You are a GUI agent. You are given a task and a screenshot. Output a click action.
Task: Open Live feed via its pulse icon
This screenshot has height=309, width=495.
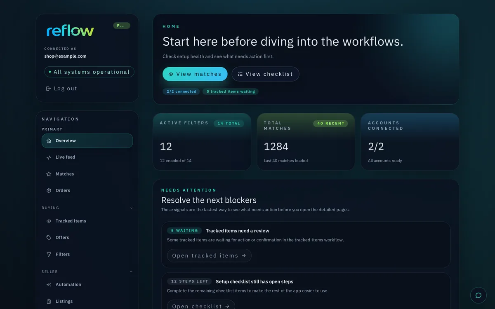pyautogui.click(x=49, y=157)
